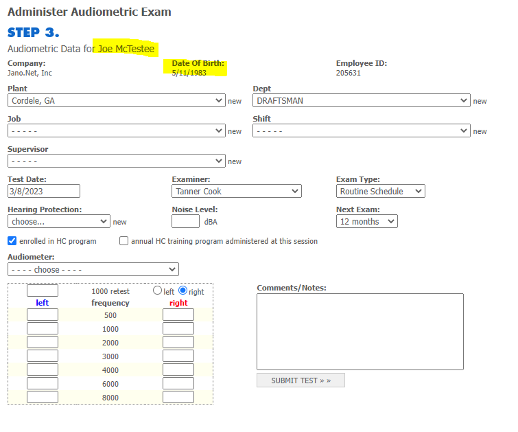Viewport: 518px width, 432px height.
Task: Click the 'new' link next to Hearing Protection
Action: click(119, 222)
